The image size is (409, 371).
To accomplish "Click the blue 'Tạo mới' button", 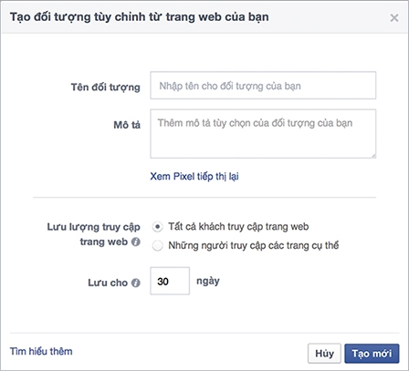I will point(372,354).
